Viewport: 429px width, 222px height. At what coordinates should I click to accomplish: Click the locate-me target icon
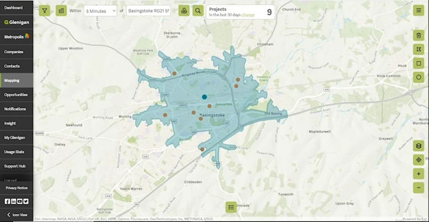419,160
